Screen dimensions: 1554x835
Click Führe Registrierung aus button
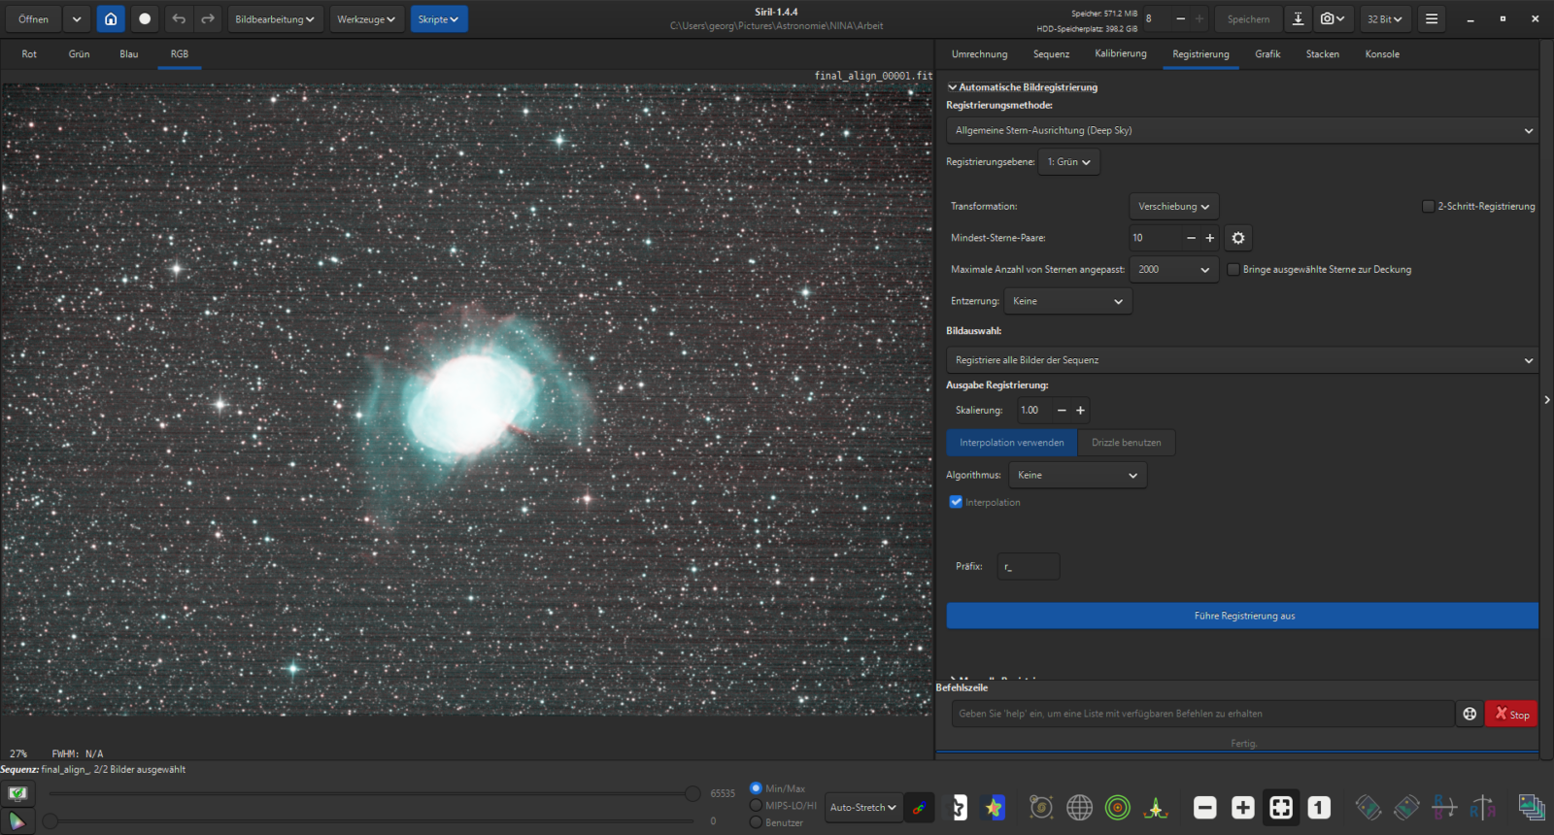pyautogui.click(x=1242, y=616)
